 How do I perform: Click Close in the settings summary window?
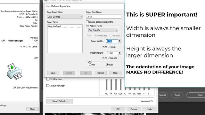tap(32, 109)
